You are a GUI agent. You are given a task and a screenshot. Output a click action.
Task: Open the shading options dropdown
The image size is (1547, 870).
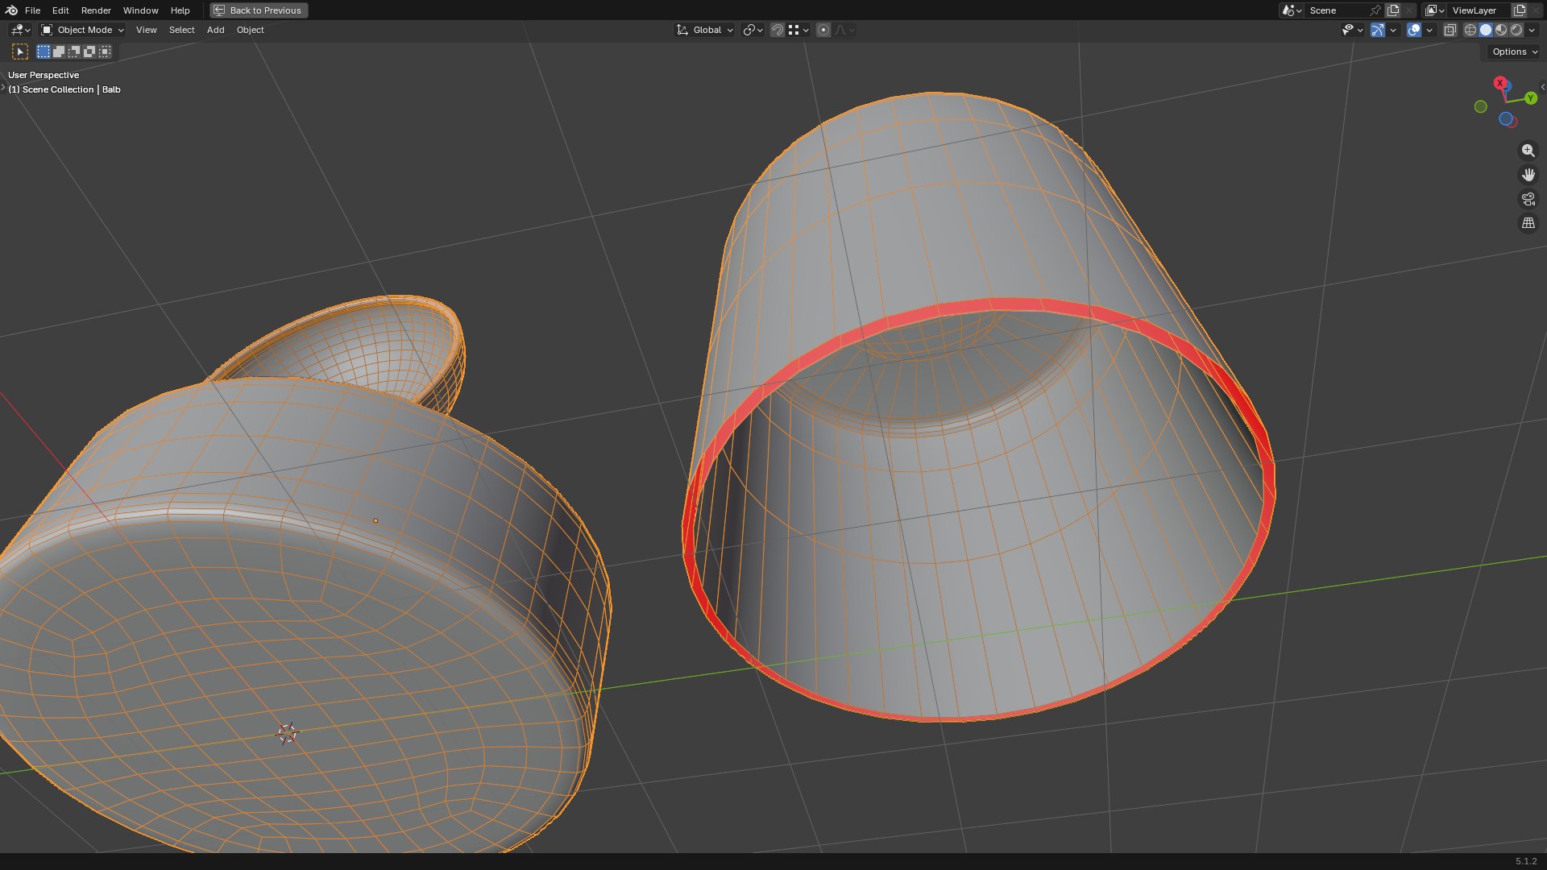tap(1532, 30)
